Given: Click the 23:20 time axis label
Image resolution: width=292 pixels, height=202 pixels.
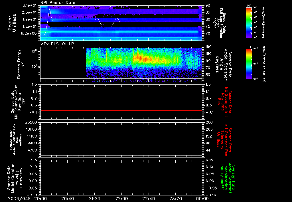Looking at the screenshot, I should coord(175,199).
